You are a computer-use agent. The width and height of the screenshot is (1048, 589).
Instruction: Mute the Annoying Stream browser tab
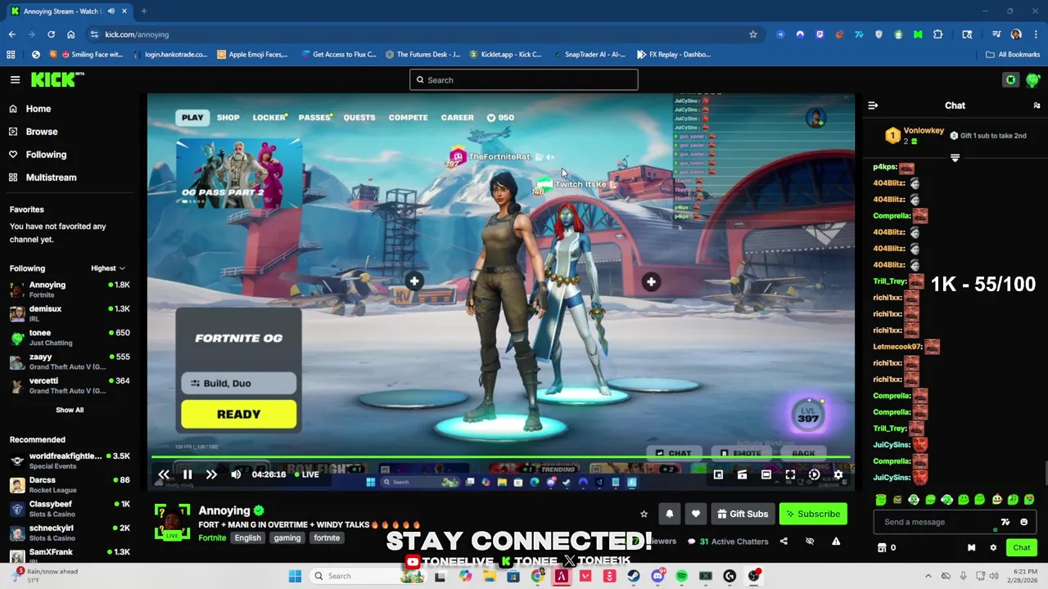(x=111, y=11)
